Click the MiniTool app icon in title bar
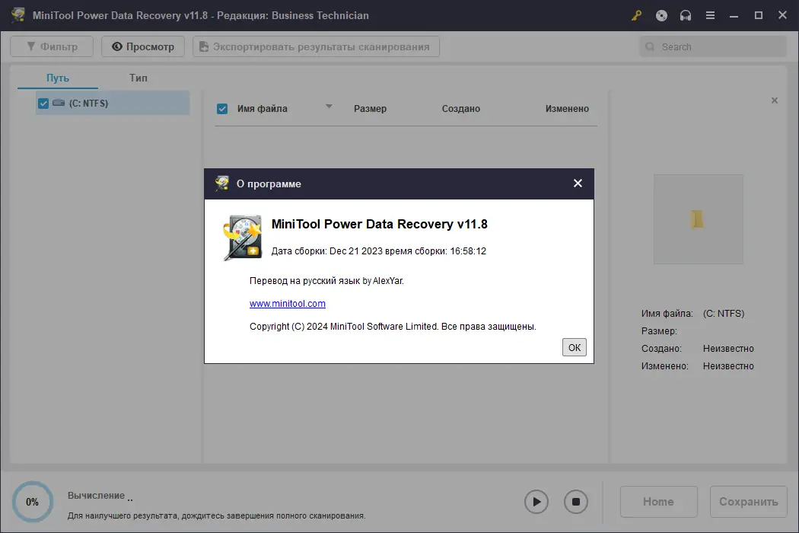 click(x=18, y=14)
